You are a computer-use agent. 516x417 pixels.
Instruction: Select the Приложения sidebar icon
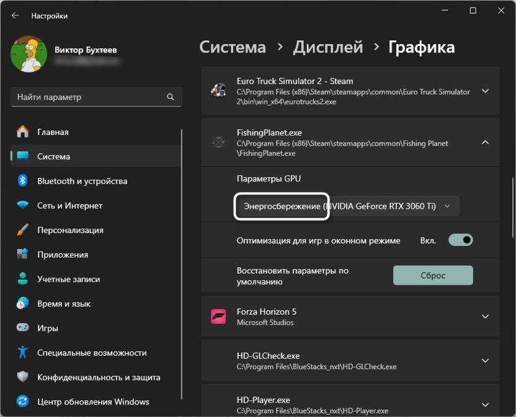click(x=24, y=254)
